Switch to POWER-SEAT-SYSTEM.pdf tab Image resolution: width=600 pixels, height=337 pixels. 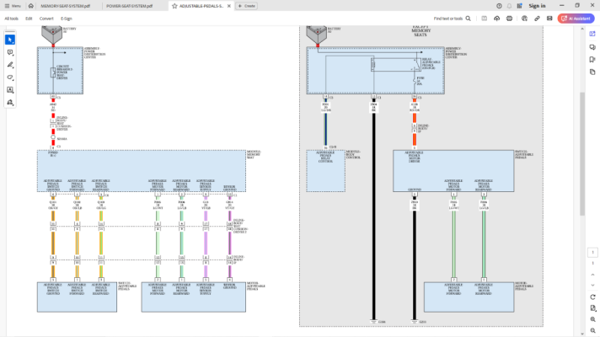pyautogui.click(x=129, y=6)
